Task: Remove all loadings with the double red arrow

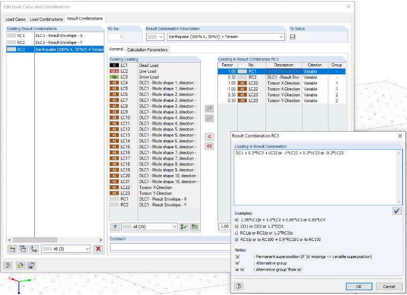Action: pyautogui.click(x=209, y=146)
